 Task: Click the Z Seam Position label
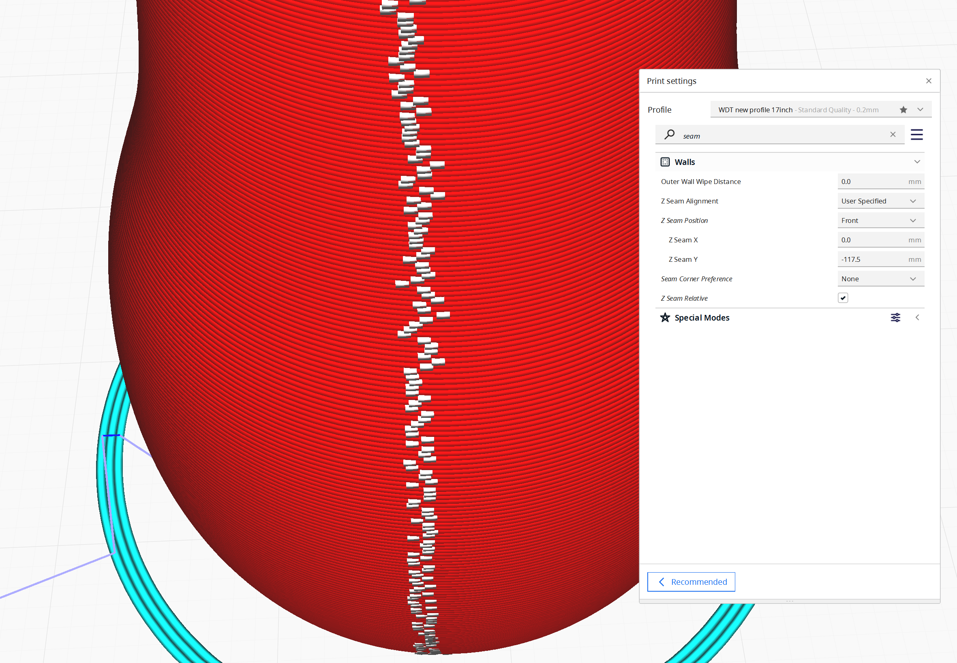pyautogui.click(x=684, y=220)
